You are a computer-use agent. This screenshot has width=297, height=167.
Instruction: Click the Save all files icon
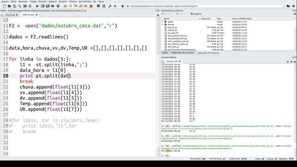tap(19, 6)
